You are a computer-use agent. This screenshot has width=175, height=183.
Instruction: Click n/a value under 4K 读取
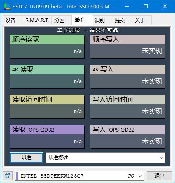coord(77,81)
